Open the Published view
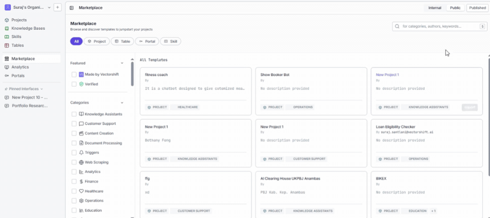The image size is (490, 218). pyautogui.click(x=477, y=8)
